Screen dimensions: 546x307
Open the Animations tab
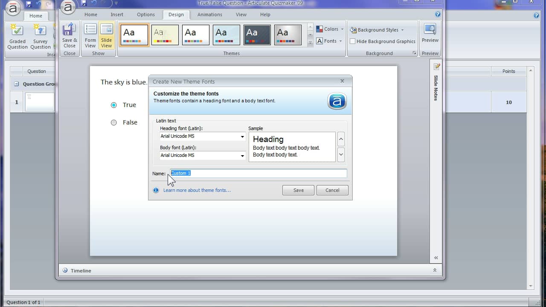pyautogui.click(x=210, y=14)
